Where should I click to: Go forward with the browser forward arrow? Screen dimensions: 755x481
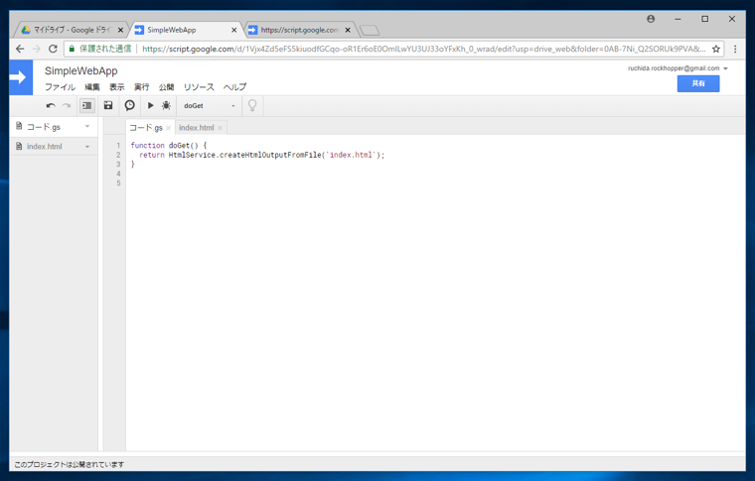pyautogui.click(x=36, y=49)
